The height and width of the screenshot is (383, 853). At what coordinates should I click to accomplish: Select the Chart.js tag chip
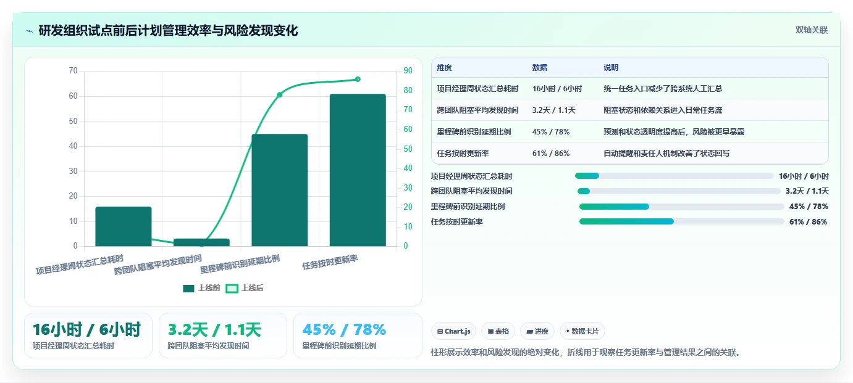453,331
